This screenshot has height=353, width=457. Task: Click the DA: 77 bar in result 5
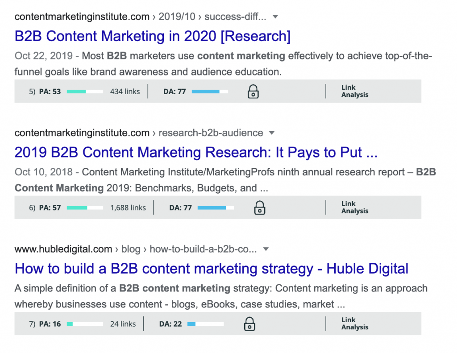coord(210,91)
